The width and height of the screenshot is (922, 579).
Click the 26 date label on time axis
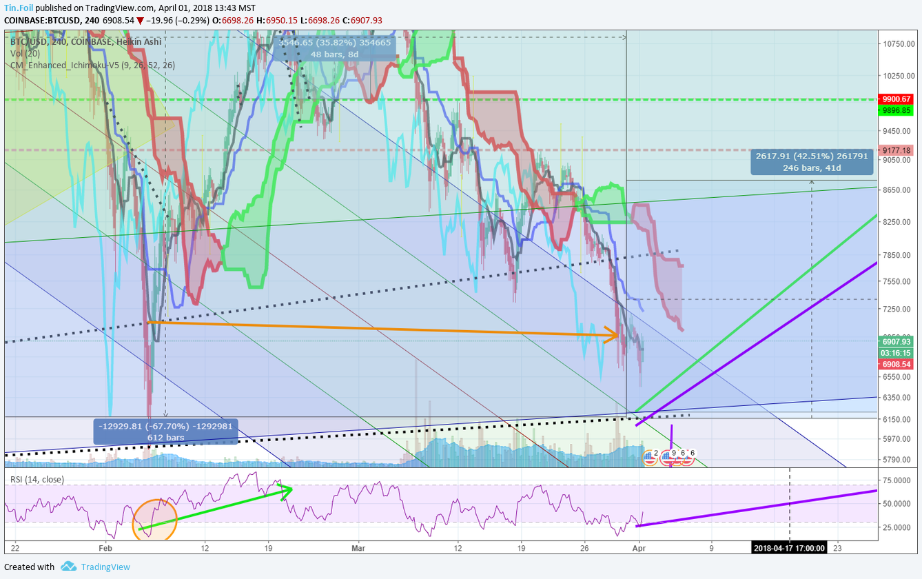[584, 548]
